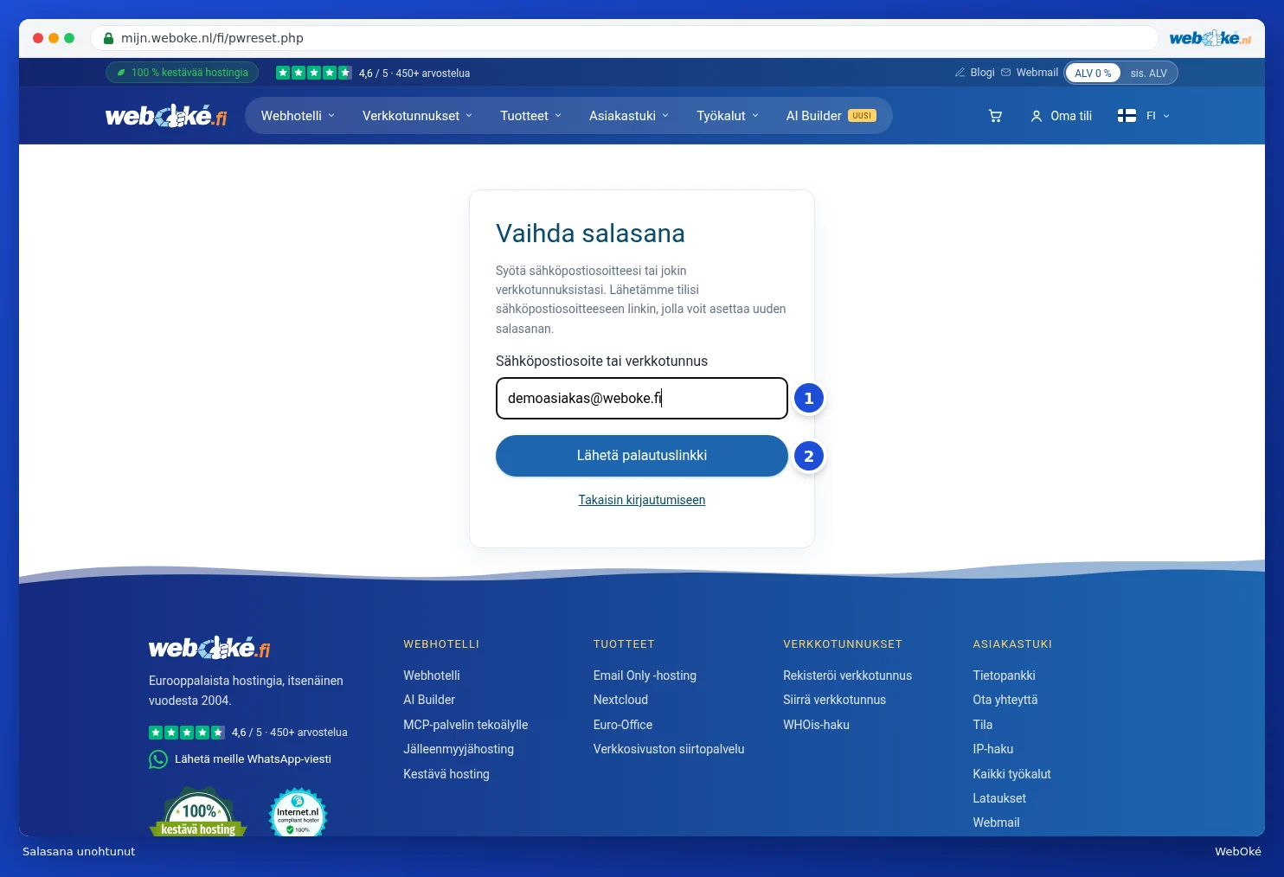Click the browser URL address bar
The image size is (1284, 877).
[x=625, y=38]
